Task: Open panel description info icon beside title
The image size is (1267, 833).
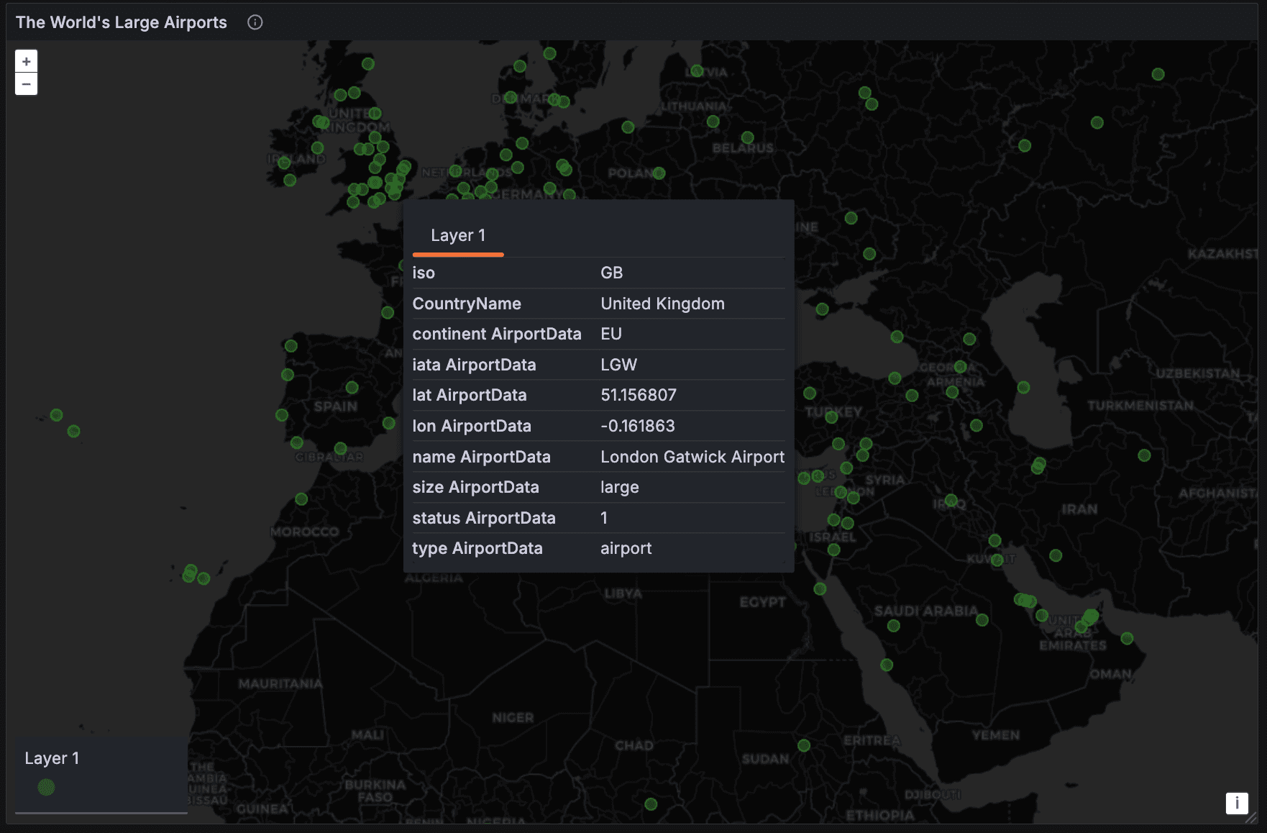Action: [x=255, y=22]
